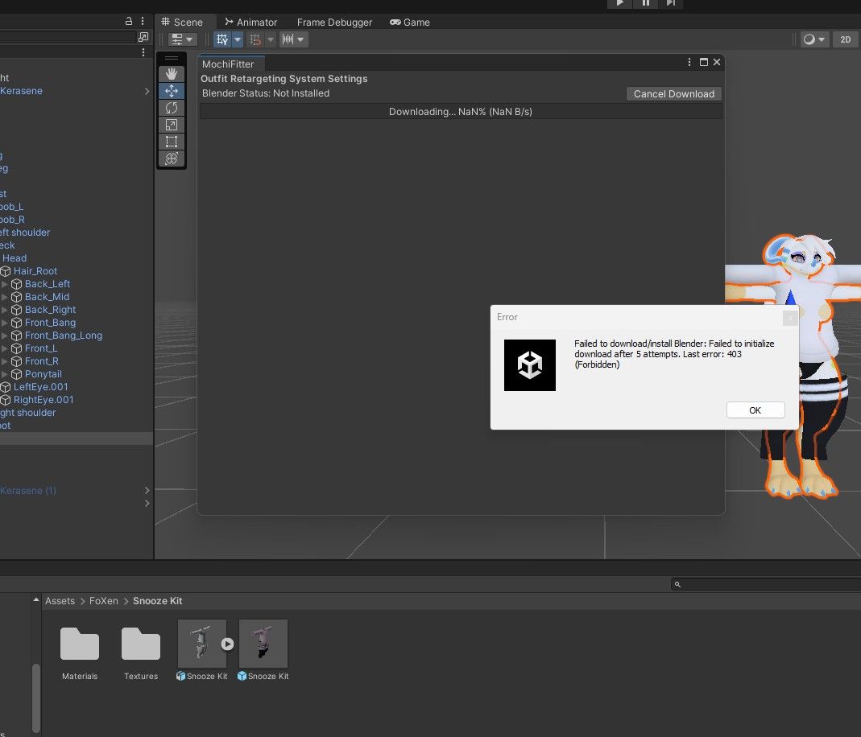The height and width of the screenshot is (737, 861).
Task: Click the Hierarchy search options icon
Action: pyautogui.click(x=143, y=37)
